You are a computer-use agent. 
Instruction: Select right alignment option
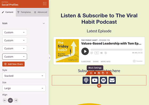pos(16,100)
